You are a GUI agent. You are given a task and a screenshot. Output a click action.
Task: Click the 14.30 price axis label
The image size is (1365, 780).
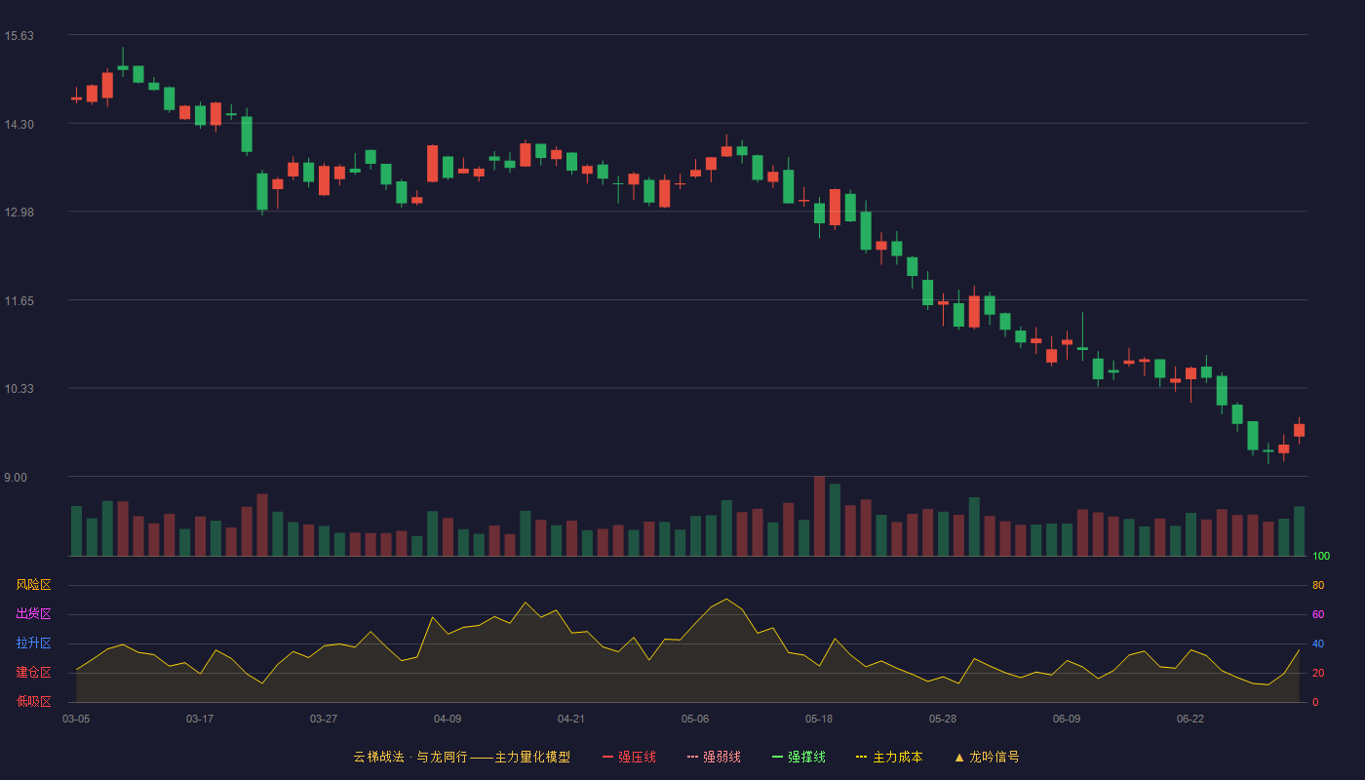tap(19, 125)
